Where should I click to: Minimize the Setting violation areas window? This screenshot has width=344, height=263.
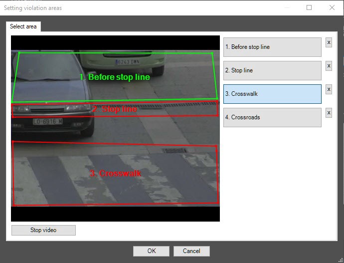[286, 7]
